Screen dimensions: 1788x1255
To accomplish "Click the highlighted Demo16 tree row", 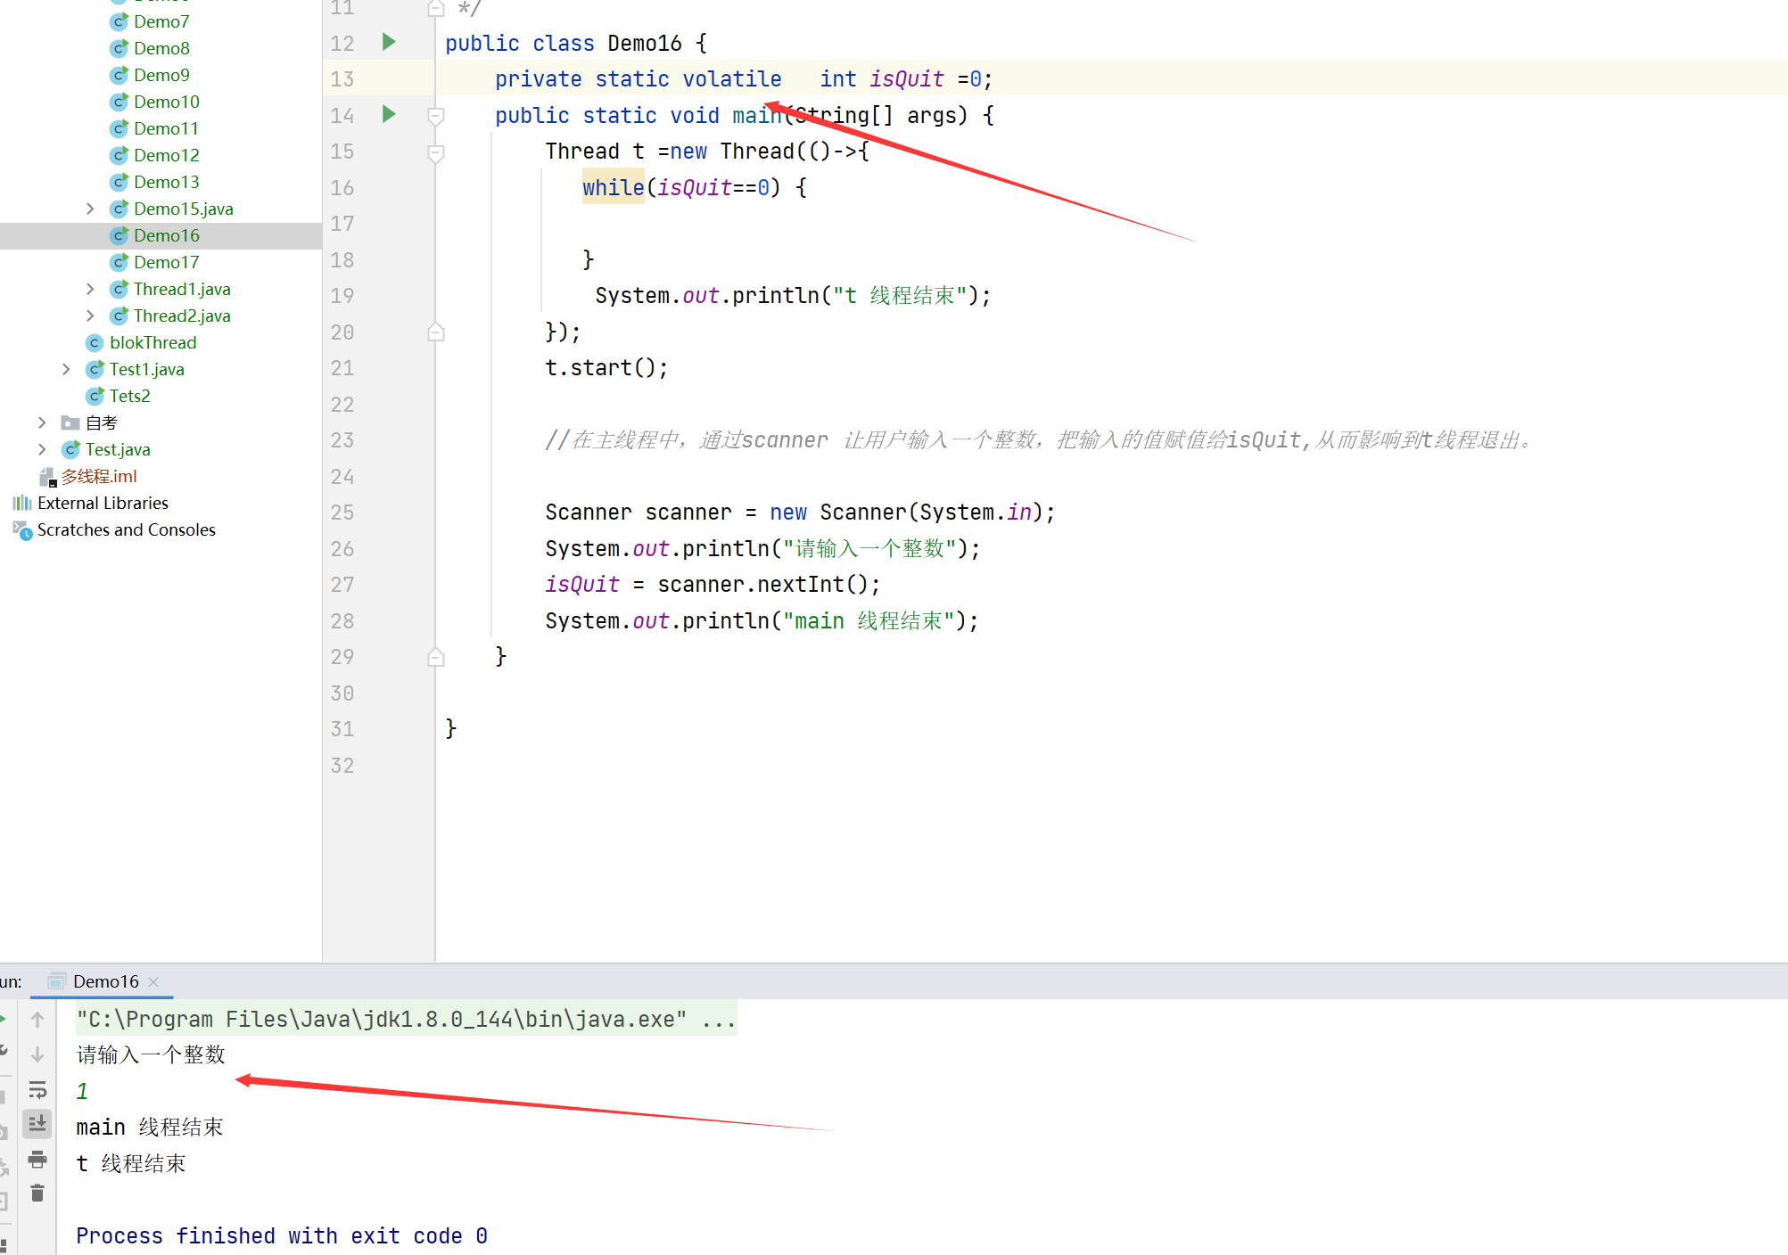I will point(161,235).
